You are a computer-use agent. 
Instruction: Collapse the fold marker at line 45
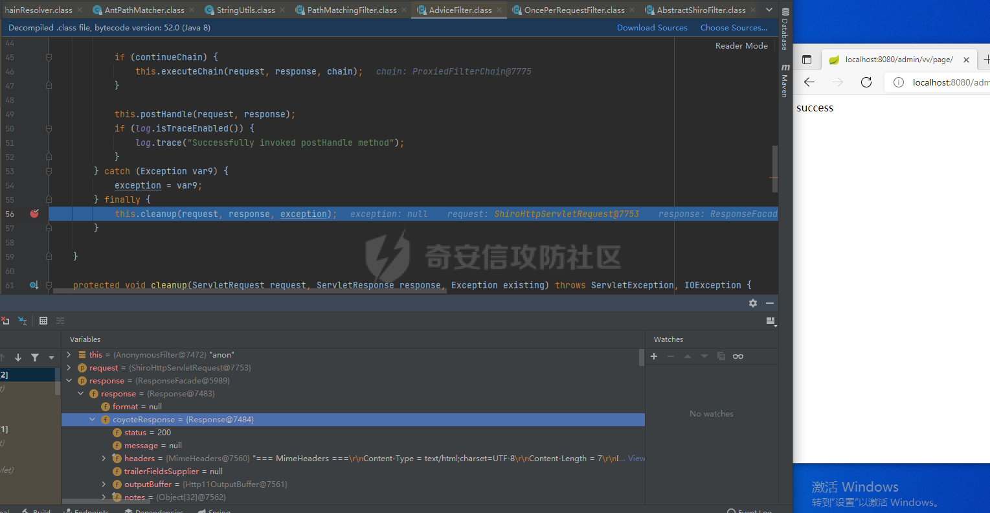click(49, 57)
